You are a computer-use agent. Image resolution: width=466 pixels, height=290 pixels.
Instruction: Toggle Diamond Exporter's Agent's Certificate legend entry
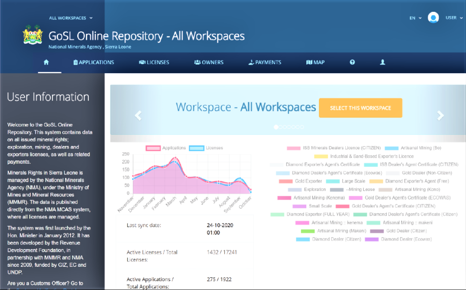point(315,165)
